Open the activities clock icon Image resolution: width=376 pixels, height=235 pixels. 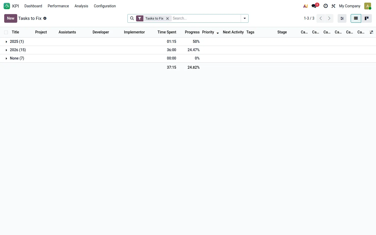click(x=326, y=6)
